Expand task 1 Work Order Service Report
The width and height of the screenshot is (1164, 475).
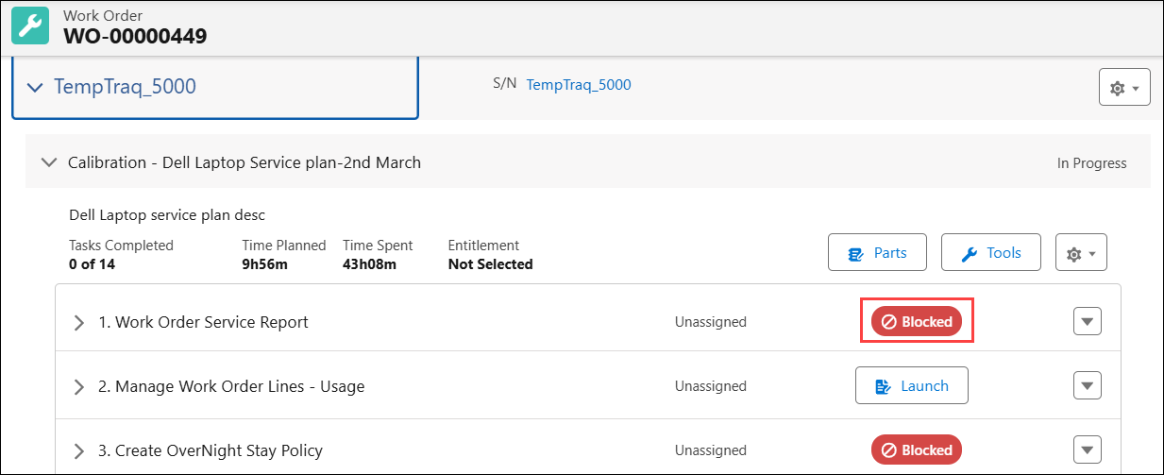[x=79, y=322]
